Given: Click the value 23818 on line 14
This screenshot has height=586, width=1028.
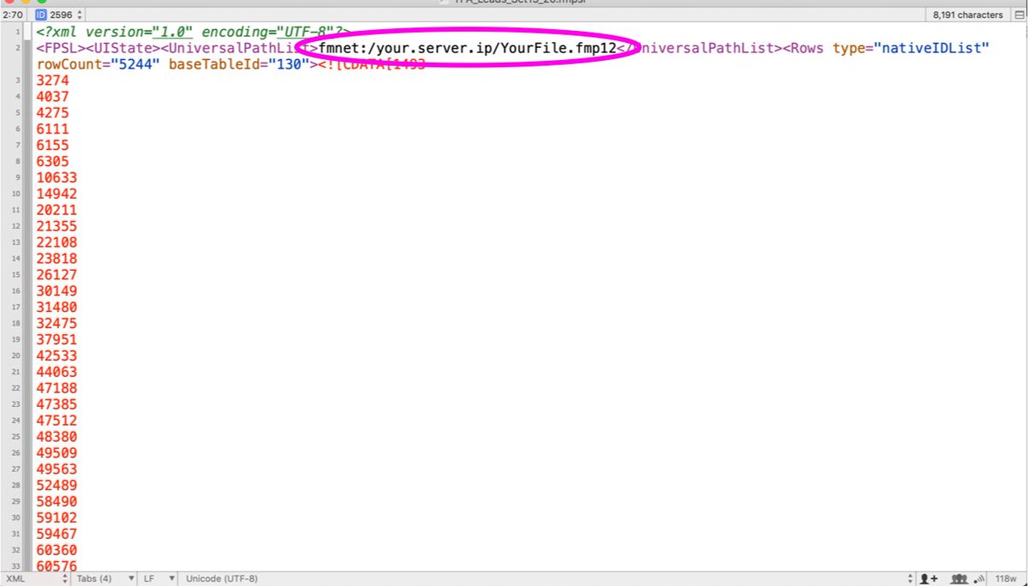Looking at the screenshot, I should [57, 259].
